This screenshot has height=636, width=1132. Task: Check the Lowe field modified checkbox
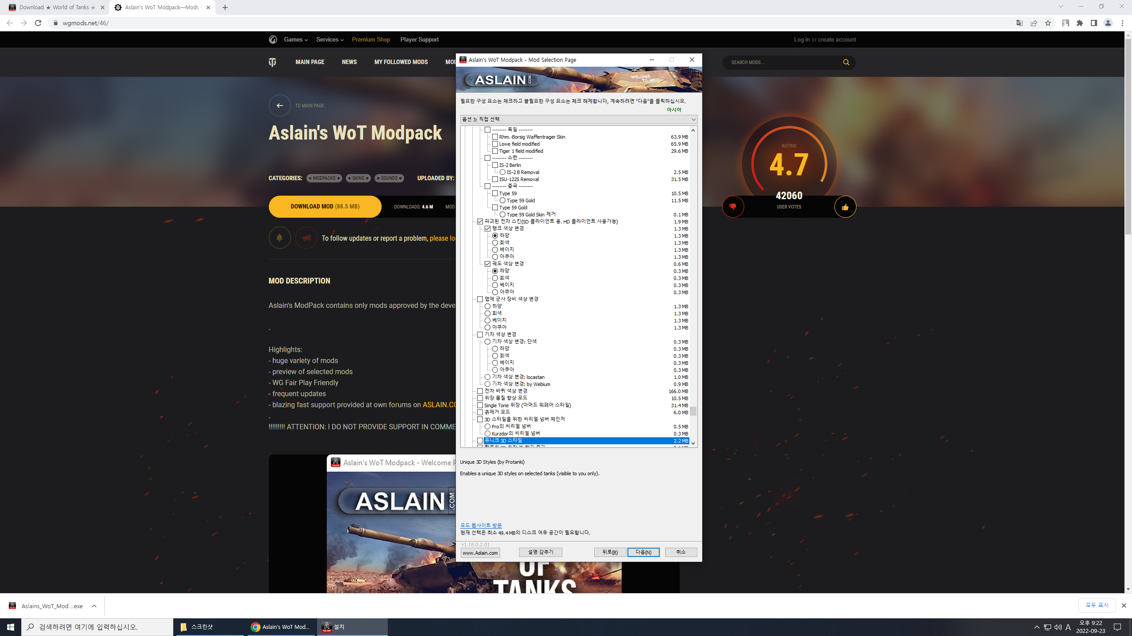tap(495, 144)
